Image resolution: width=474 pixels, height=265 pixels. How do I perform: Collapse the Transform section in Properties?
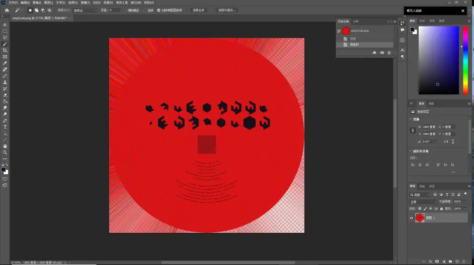(x=411, y=119)
